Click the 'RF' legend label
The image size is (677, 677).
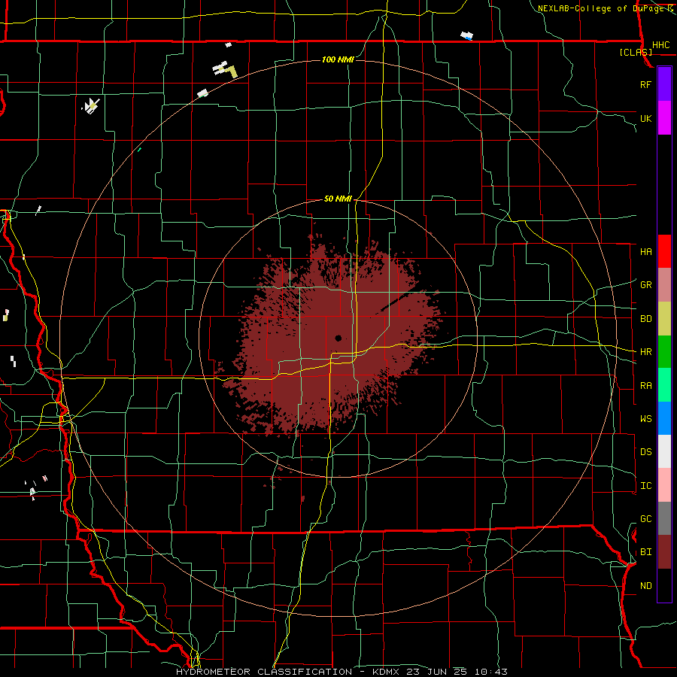(645, 84)
